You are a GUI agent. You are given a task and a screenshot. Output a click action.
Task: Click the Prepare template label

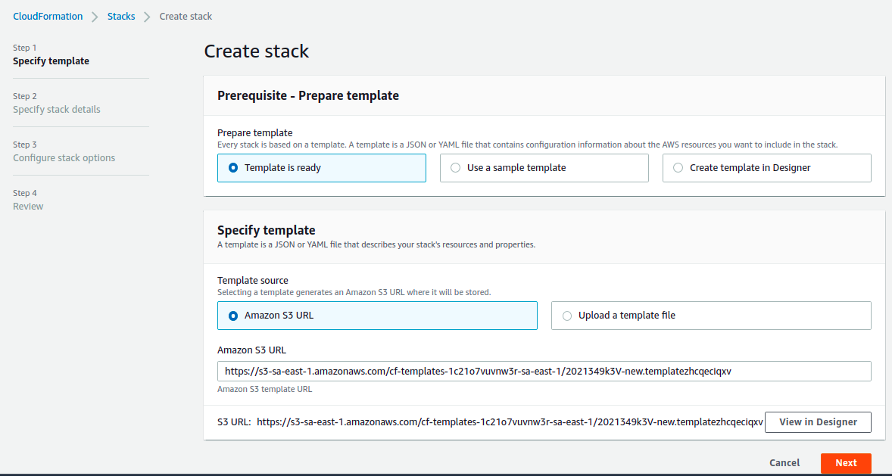[255, 133]
